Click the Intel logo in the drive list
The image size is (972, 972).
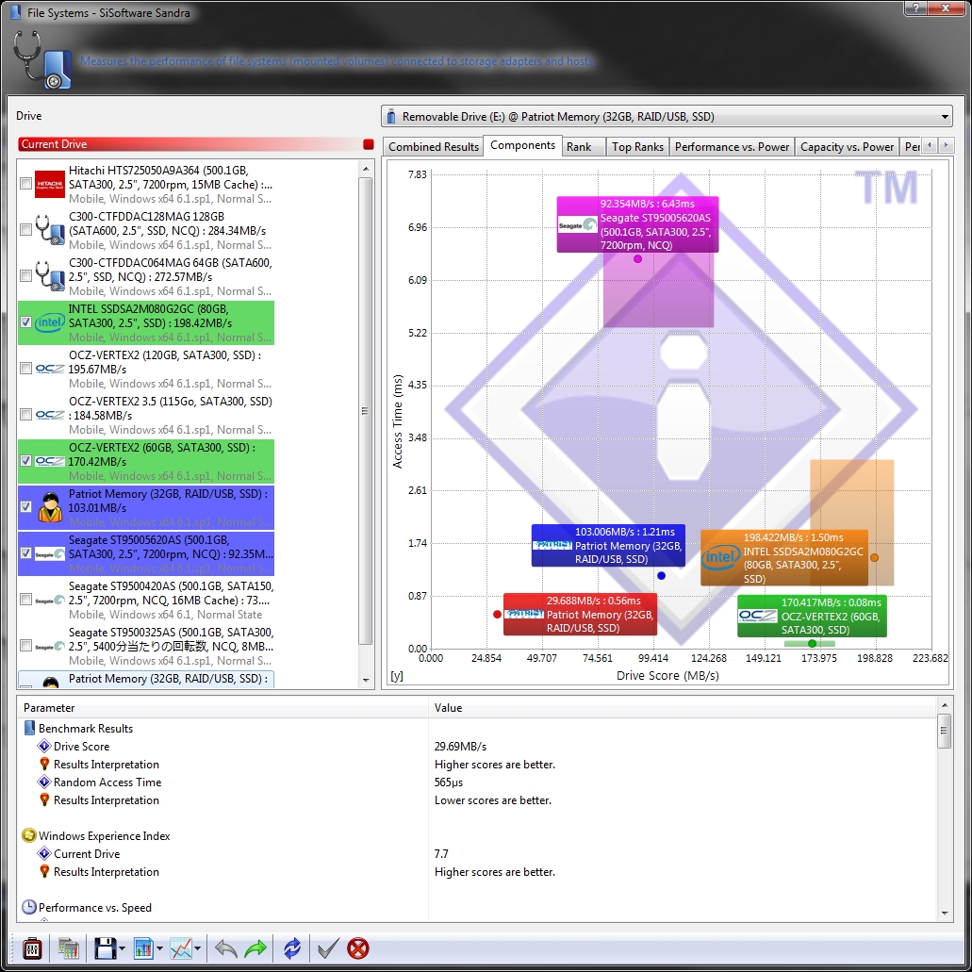(50, 322)
